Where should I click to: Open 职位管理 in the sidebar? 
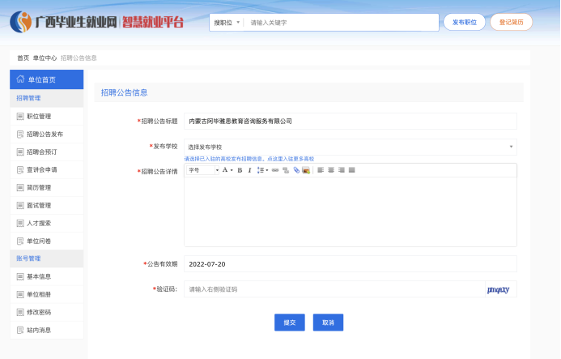[38, 117]
